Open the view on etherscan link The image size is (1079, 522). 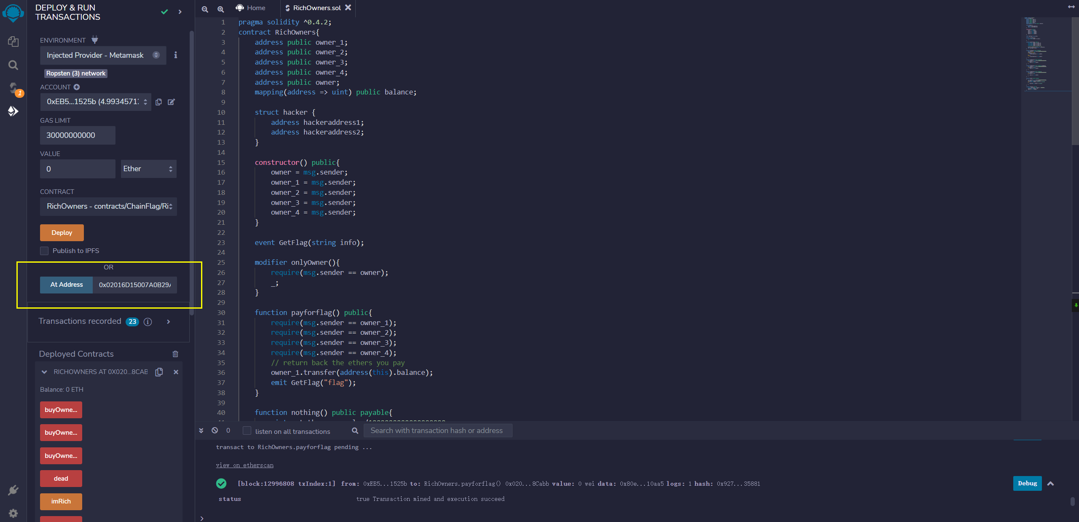tap(244, 465)
